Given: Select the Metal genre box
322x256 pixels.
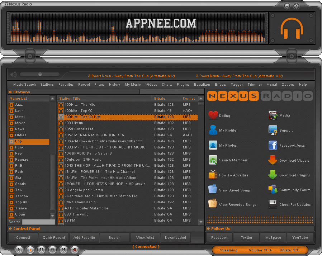Looking at the screenshot, I should click(11, 117).
